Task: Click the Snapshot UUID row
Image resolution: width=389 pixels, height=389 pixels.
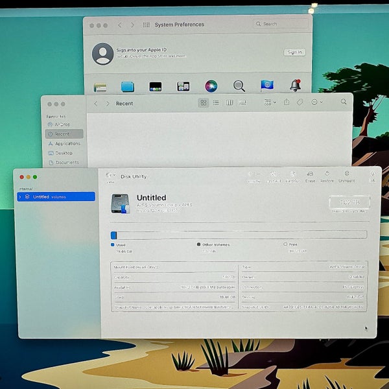Action: 303,307
